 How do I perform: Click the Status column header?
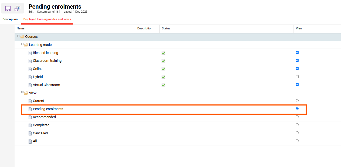click(x=166, y=28)
